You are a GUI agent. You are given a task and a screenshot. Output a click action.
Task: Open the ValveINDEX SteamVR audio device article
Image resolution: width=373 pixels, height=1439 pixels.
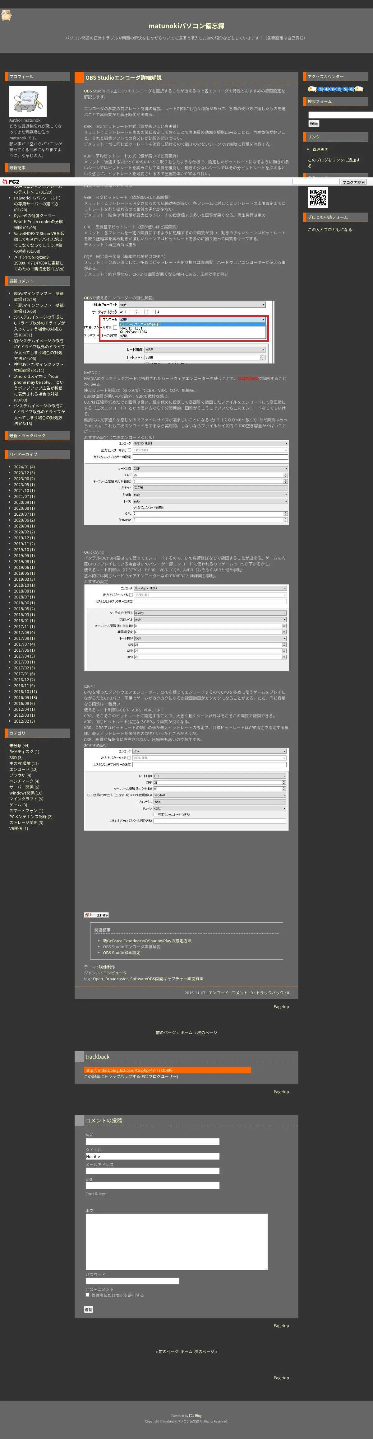[39, 242]
